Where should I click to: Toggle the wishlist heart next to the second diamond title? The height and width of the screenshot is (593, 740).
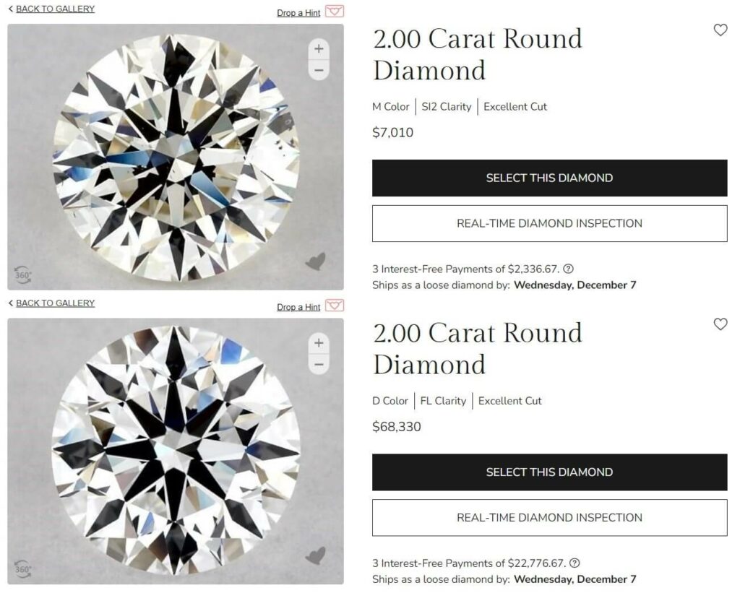[720, 324]
